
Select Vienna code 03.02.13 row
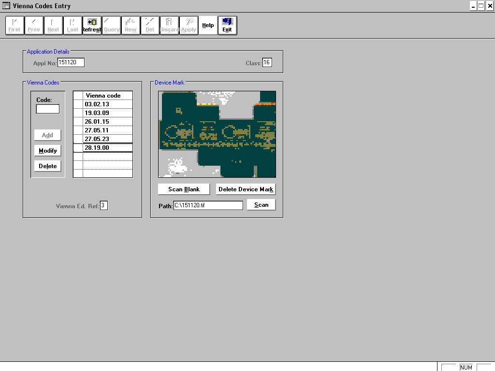coord(107,104)
